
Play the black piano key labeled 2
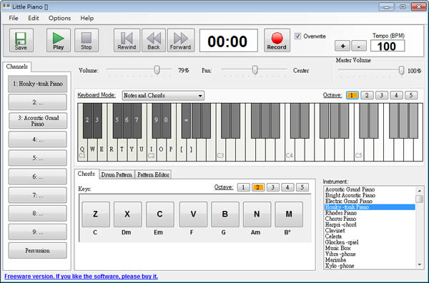pos(87,120)
